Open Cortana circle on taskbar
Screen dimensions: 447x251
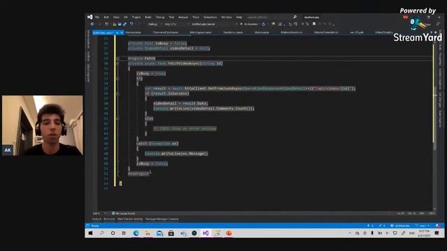coord(113,233)
